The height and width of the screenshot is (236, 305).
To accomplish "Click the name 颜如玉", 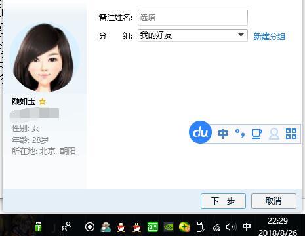I will click(x=23, y=101).
